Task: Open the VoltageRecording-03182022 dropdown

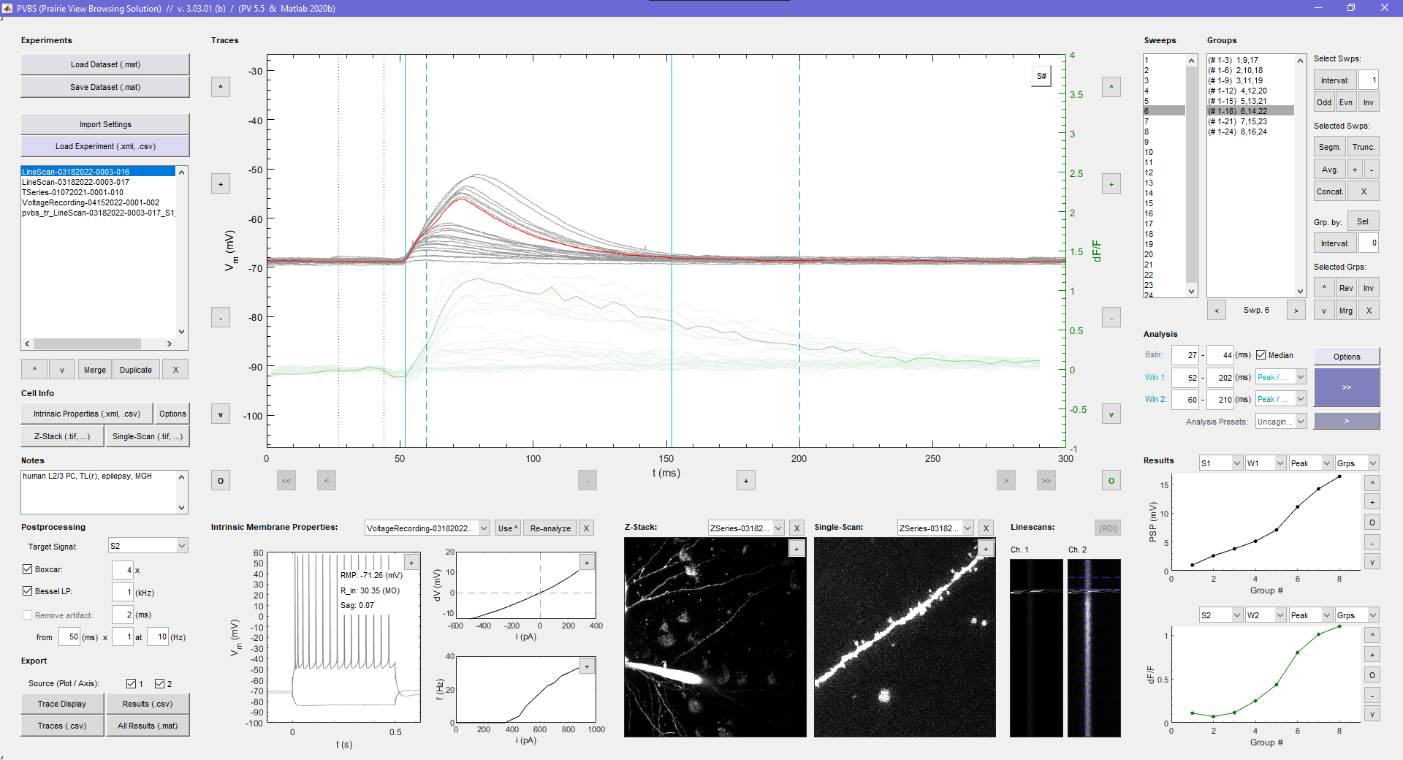Action: click(427, 528)
